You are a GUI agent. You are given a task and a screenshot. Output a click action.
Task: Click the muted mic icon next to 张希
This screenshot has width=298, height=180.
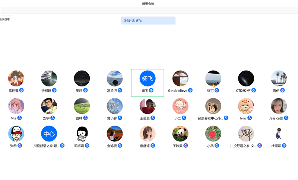pos(20,146)
